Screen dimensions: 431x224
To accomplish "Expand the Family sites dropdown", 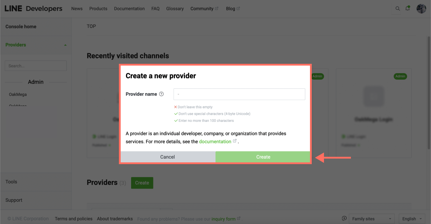I will tap(372, 219).
